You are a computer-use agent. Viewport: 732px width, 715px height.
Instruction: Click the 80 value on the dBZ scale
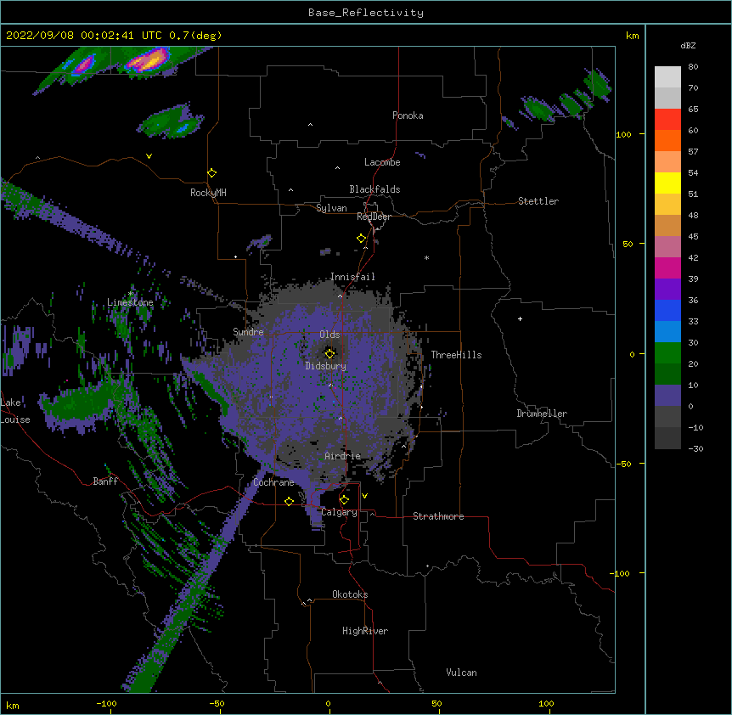click(693, 67)
